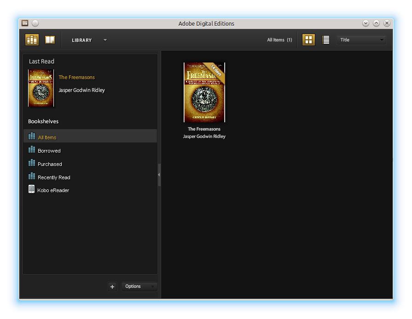412x319 pixels.
Task: Enable thumbnail grid view
Action: coord(308,40)
